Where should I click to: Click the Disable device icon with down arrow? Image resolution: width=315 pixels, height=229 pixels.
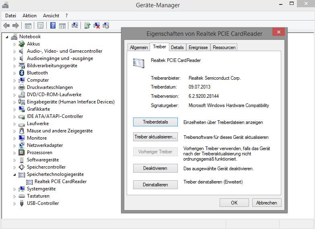coord(106,25)
